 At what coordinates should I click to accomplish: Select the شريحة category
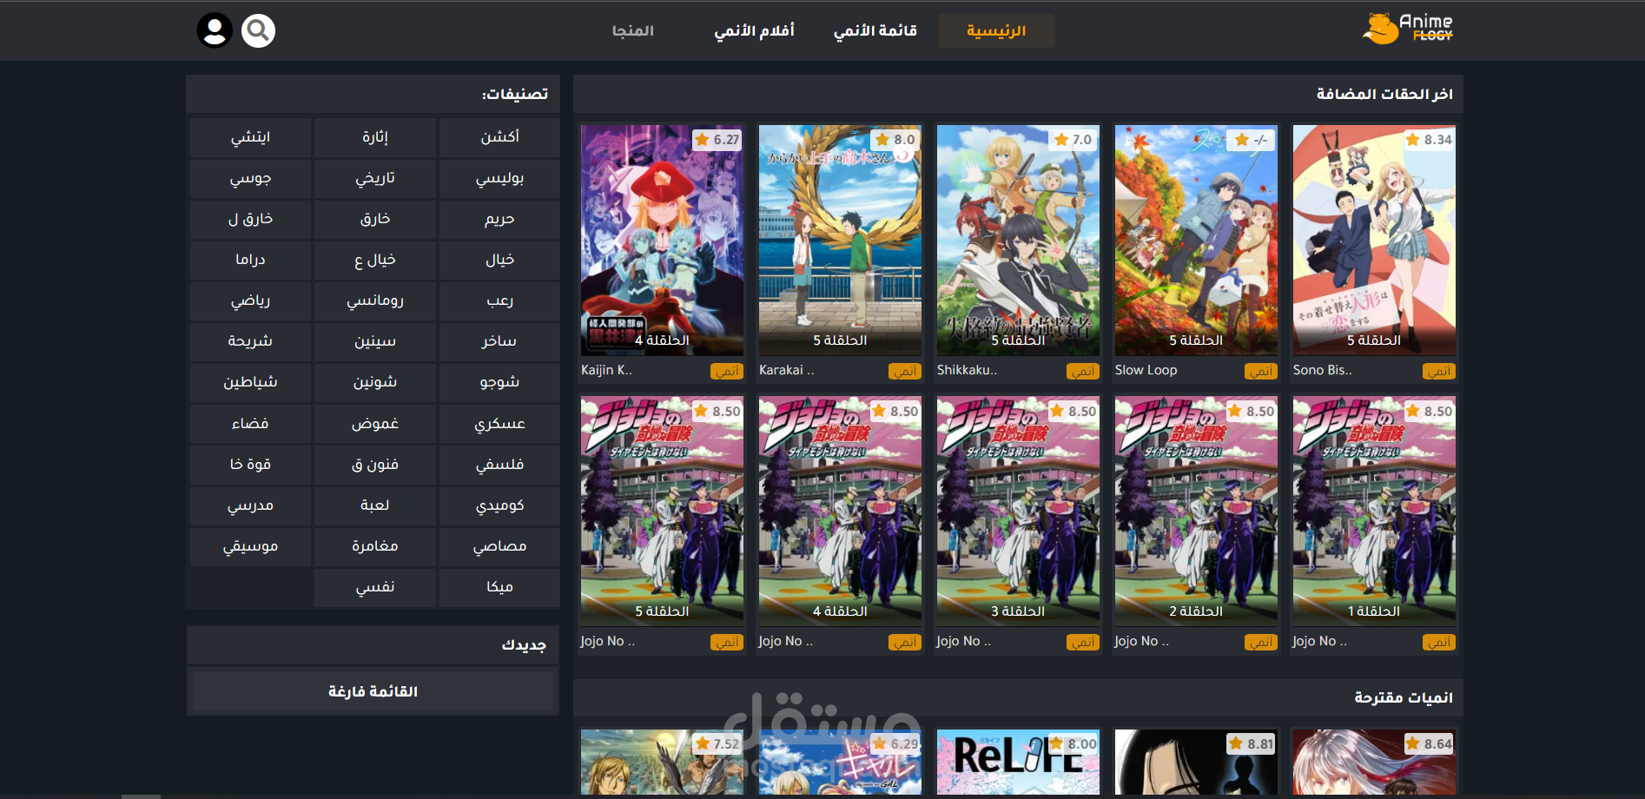point(250,341)
